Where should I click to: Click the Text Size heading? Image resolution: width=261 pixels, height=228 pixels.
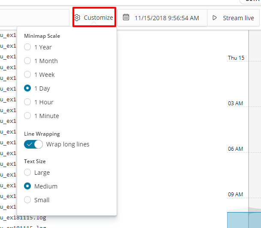[x=35, y=161]
